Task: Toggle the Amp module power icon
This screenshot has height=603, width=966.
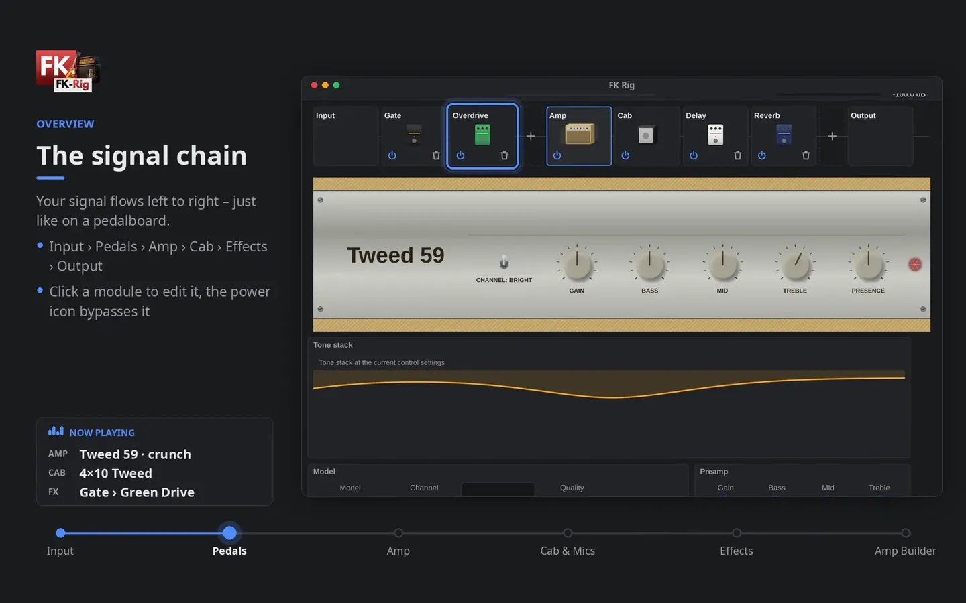Action: tap(557, 155)
